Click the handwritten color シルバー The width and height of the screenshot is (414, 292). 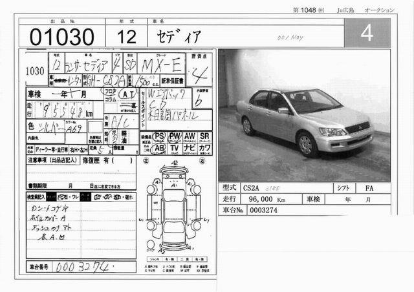click(x=51, y=128)
